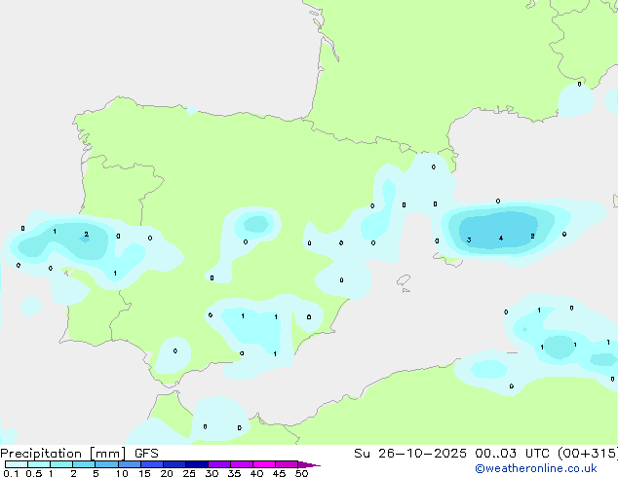Image resolution: width=618 pixels, height=477 pixels.
Task: Click the 30–35 mm violet legend swatch
Action: pos(219,464)
